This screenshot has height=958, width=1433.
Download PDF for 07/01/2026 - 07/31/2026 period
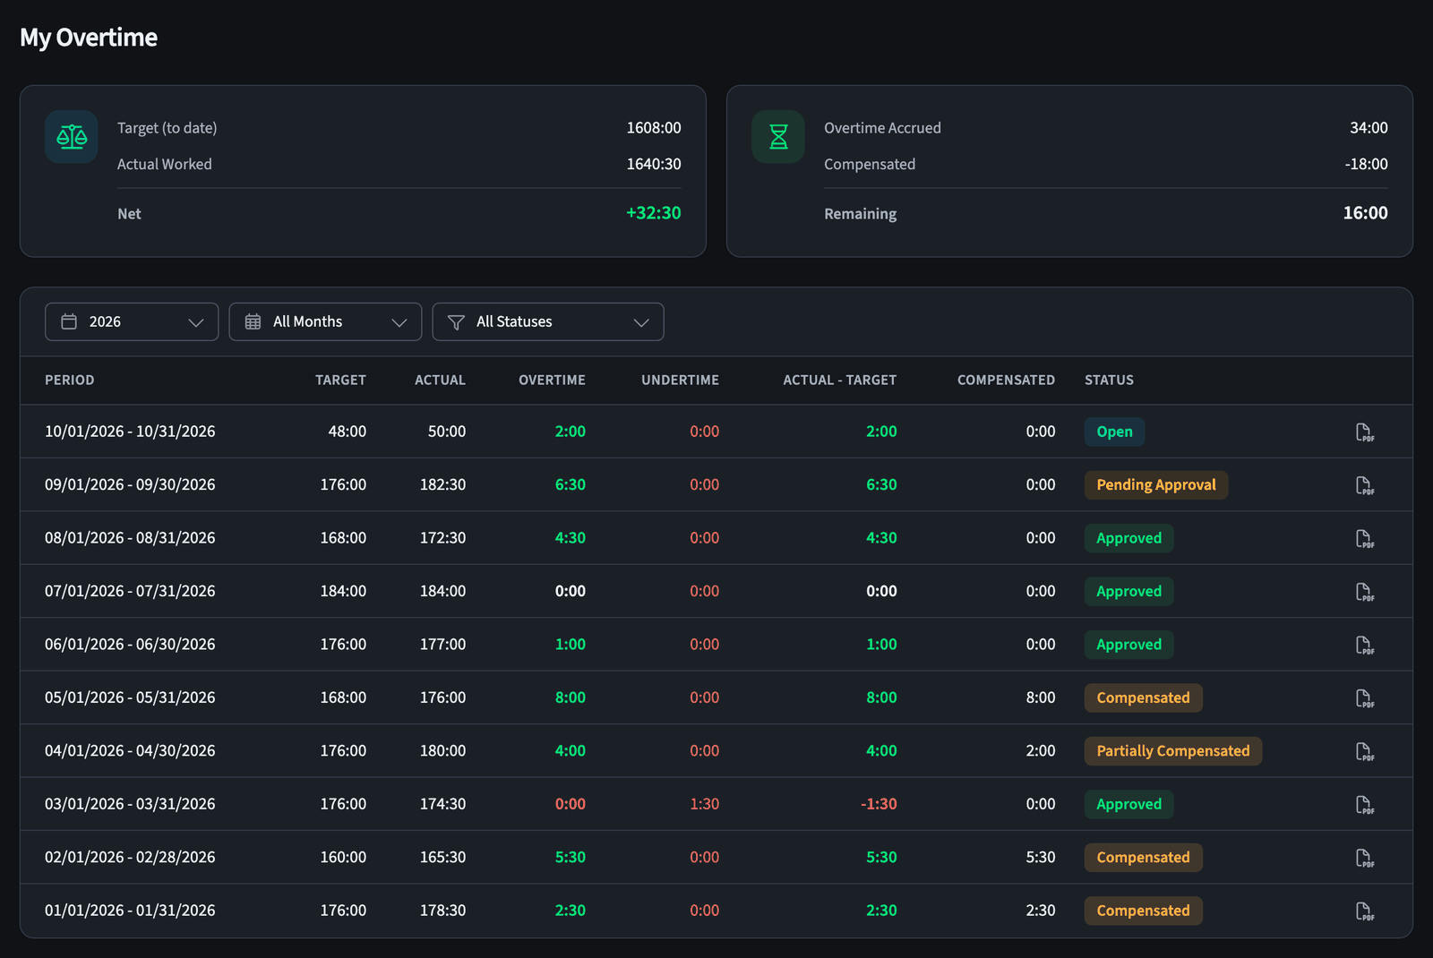pos(1364,592)
